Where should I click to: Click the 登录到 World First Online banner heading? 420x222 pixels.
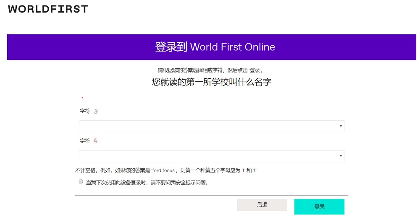click(x=215, y=47)
